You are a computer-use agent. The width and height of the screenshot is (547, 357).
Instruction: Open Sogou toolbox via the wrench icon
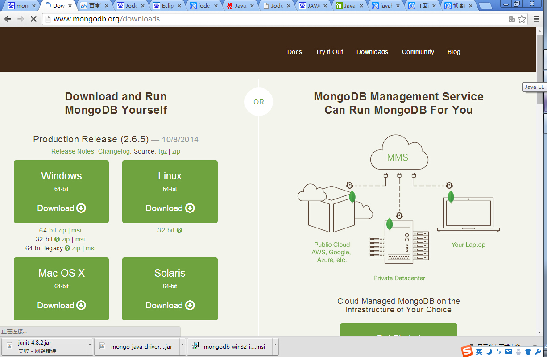pos(538,352)
